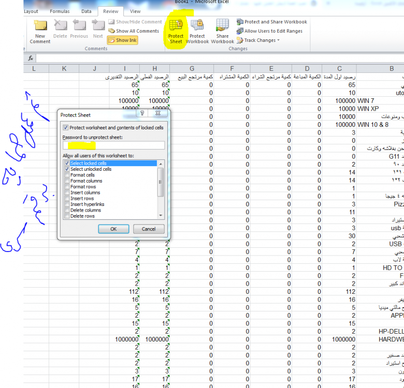Click cell with 30 in column C

(339, 236)
